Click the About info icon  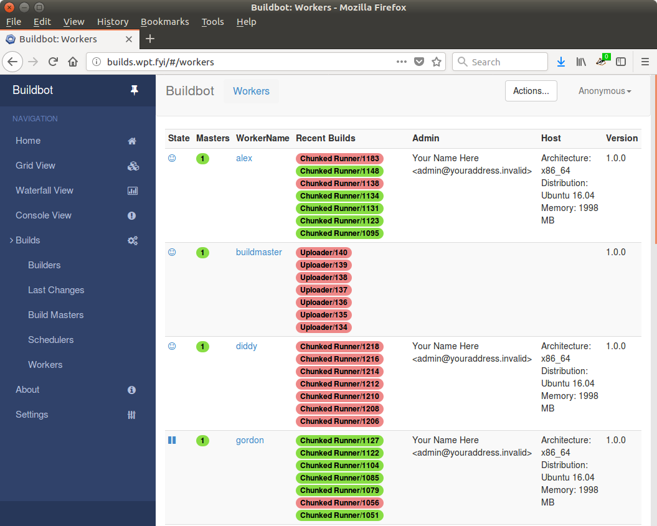132,390
